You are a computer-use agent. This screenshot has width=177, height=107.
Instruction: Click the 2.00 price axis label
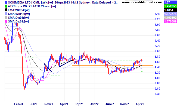[157, 51]
